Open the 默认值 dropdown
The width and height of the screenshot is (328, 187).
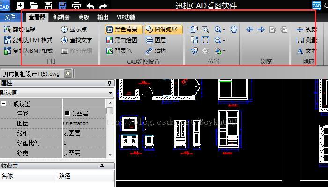tap(111, 93)
